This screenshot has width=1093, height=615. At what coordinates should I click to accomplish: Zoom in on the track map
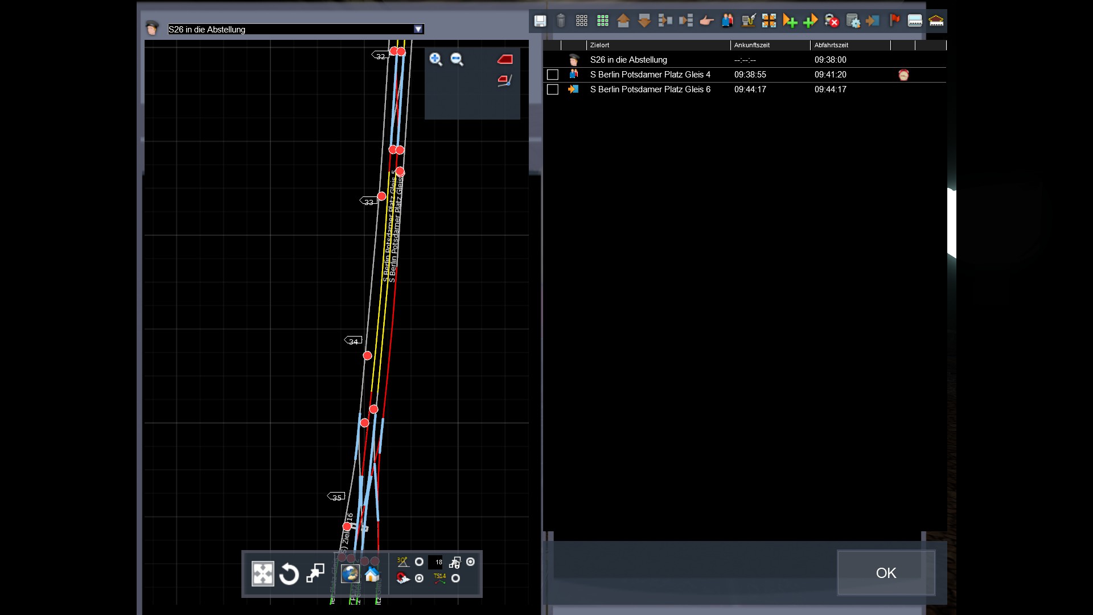(435, 59)
